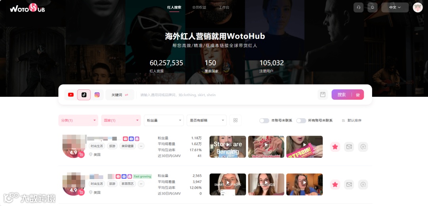Favorite the Fast growing creator
428x206 pixels.
tap(335, 185)
